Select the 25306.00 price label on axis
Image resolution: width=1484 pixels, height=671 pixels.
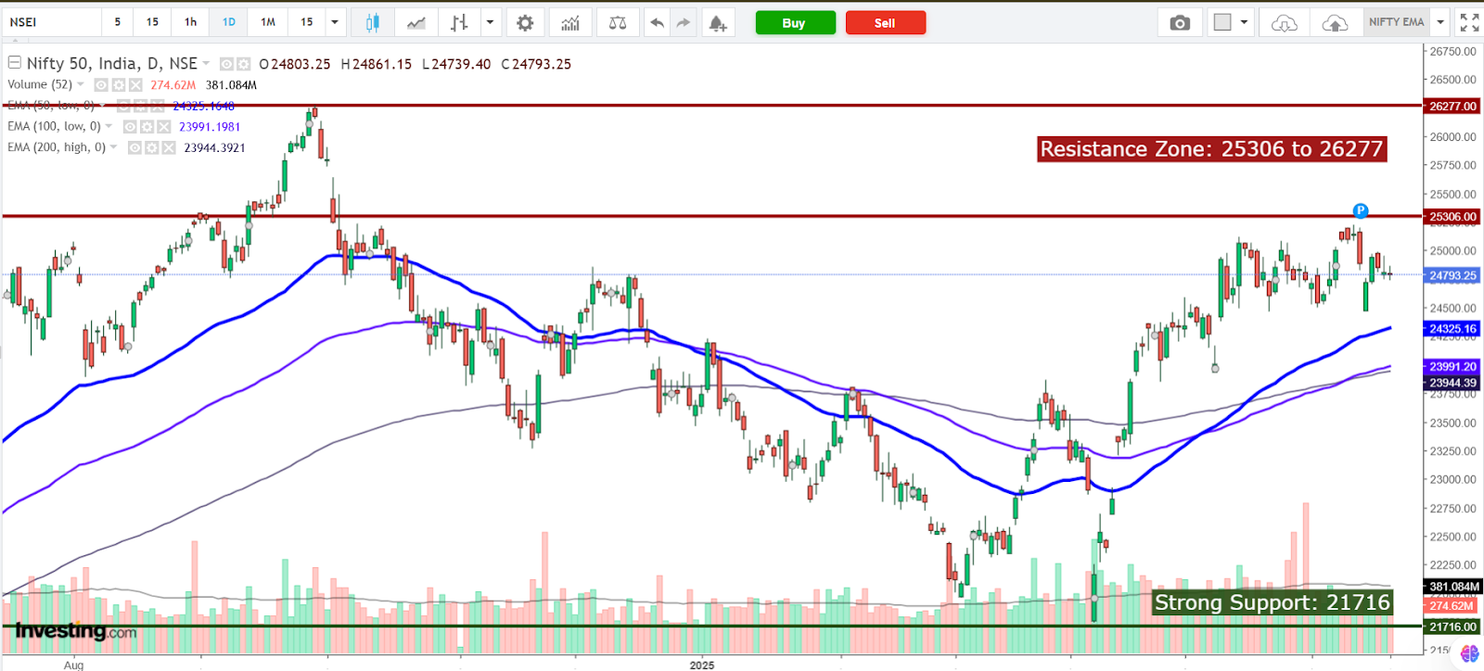click(x=1452, y=217)
